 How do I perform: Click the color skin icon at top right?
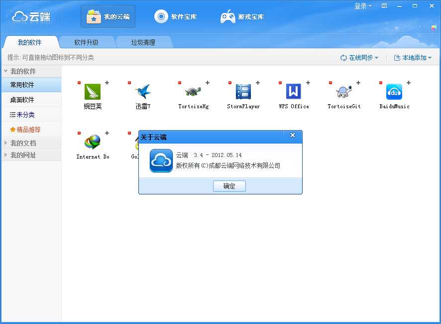click(x=434, y=27)
